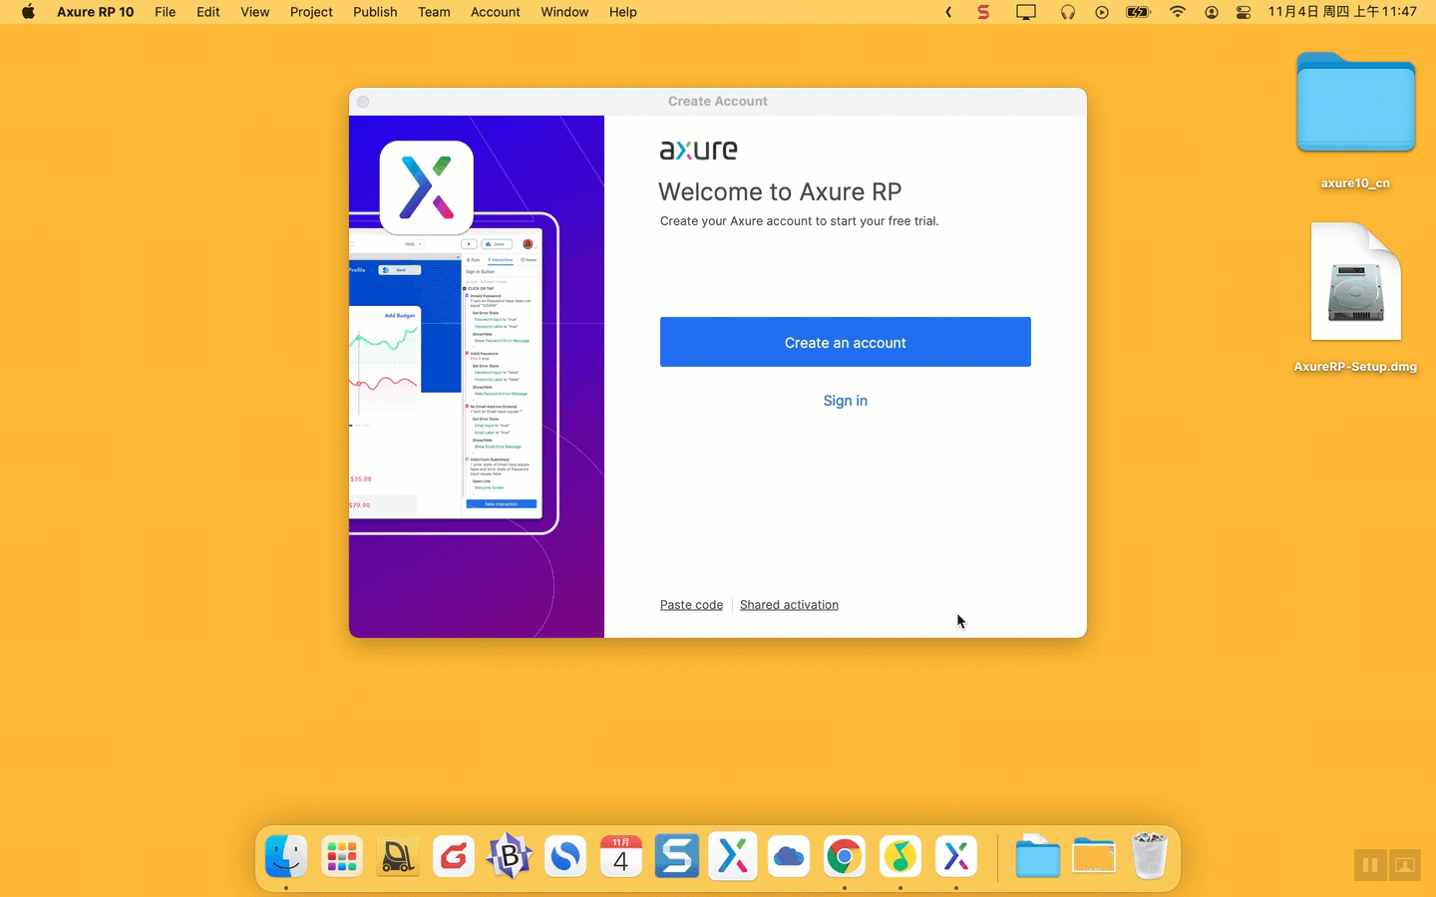Image resolution: width=1436 pixels, height=897 pixels.
Task: Open the Paste code link
Action: (691, 605)
